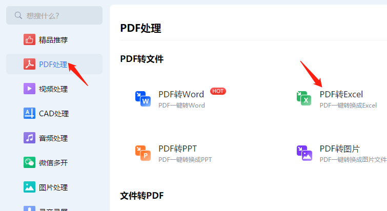Viewport: 387px width, 211px height.
Task: Click description "PDF一键转Word"
Action: [x=181, y=105]
